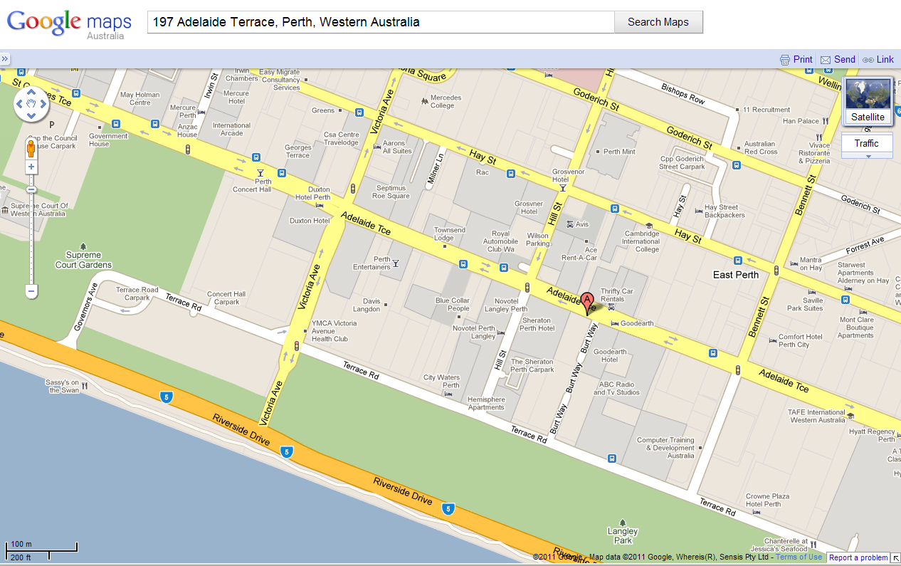
Task: Click the Search Maps button
Action: pos(658,22)
